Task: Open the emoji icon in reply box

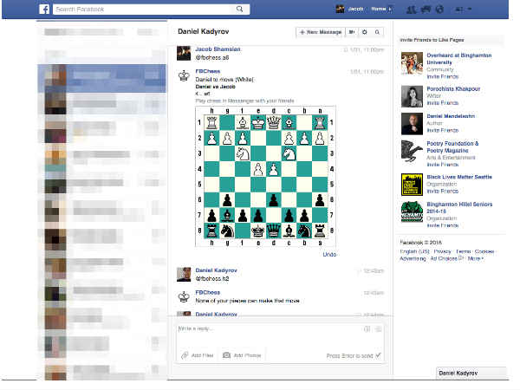Action: pos(379,329)
